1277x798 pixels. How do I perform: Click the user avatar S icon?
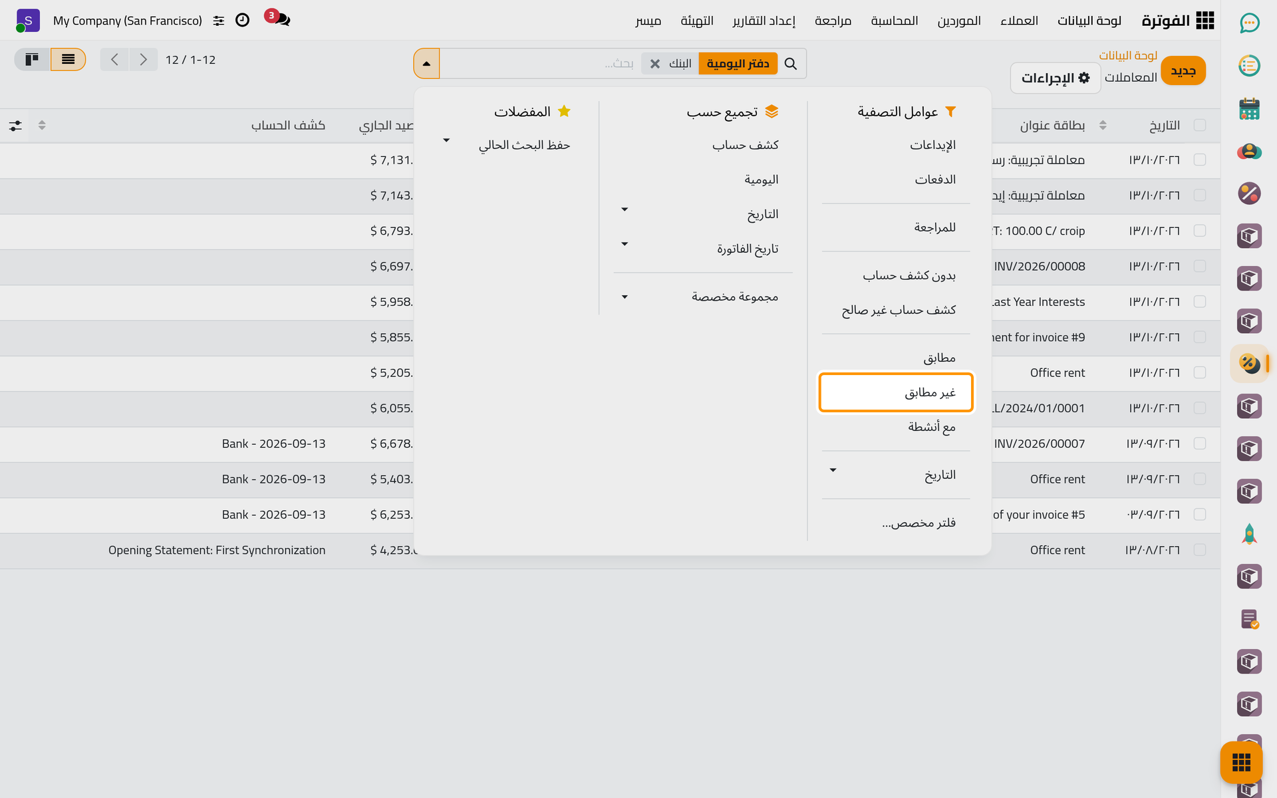point(28,21)
